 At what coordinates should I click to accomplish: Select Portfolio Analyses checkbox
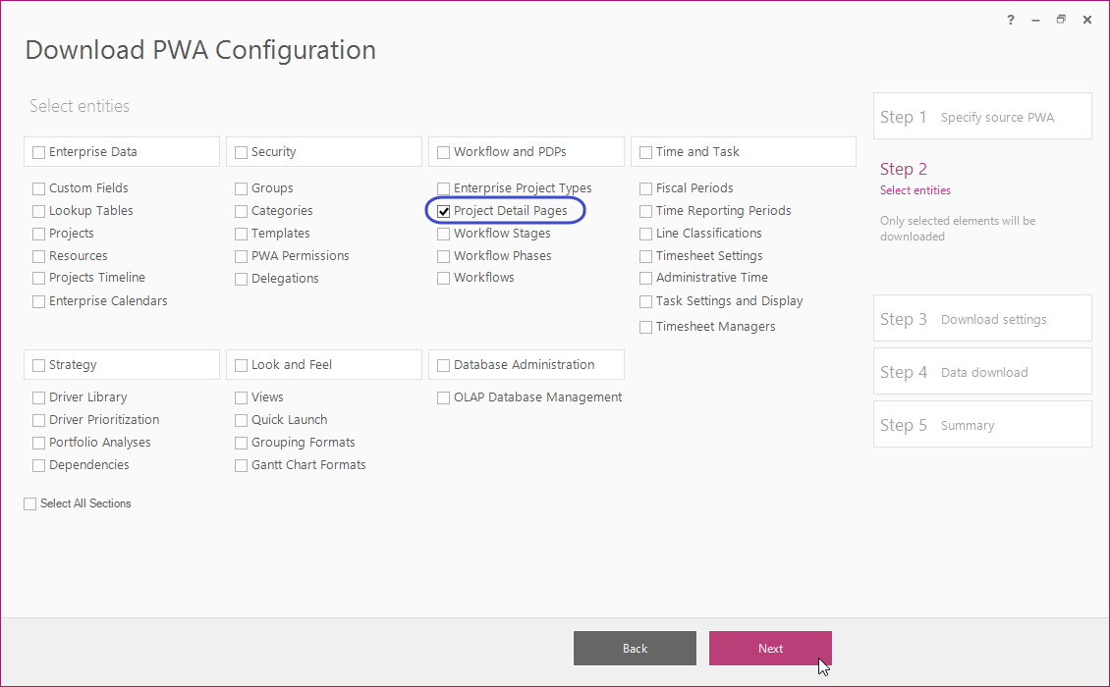pyautogui.click(x=39, y=444)
